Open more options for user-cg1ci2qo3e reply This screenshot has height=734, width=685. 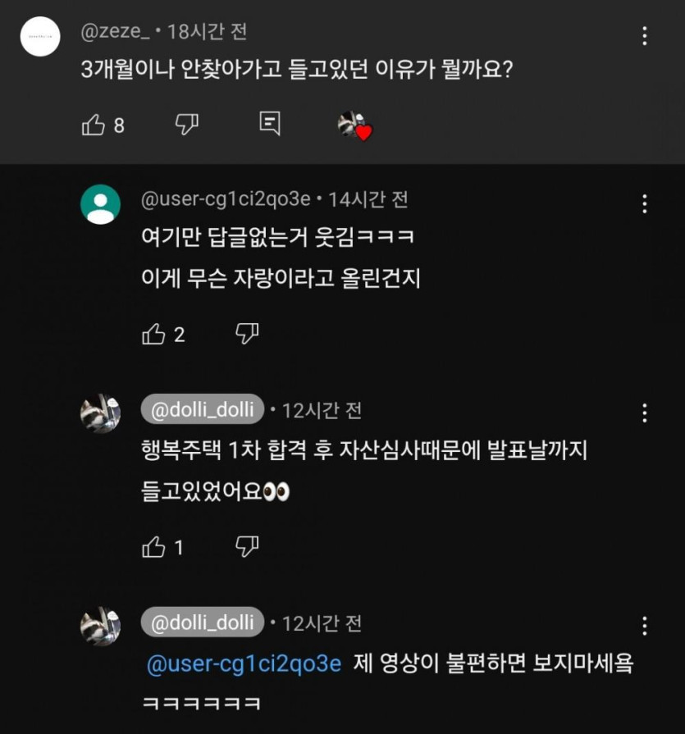click(645, 203)
